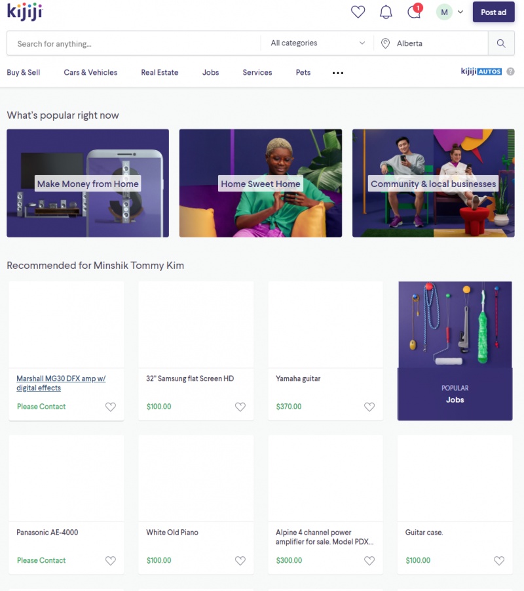The image size is (524, 591).
Task: Open the Kijiji Autos help question icon
Action: (510, 71)
